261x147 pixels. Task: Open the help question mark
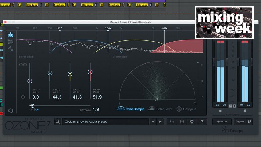pos(202,122)
